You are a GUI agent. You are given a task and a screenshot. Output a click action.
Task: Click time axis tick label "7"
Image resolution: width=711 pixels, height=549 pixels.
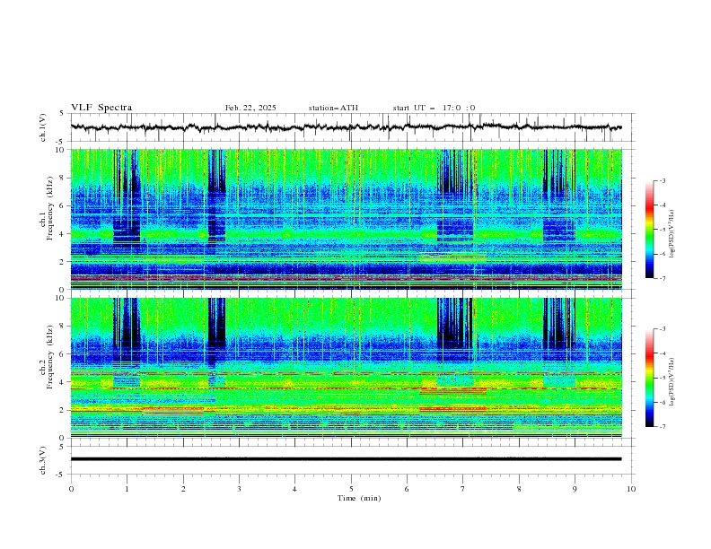point(463,489)
